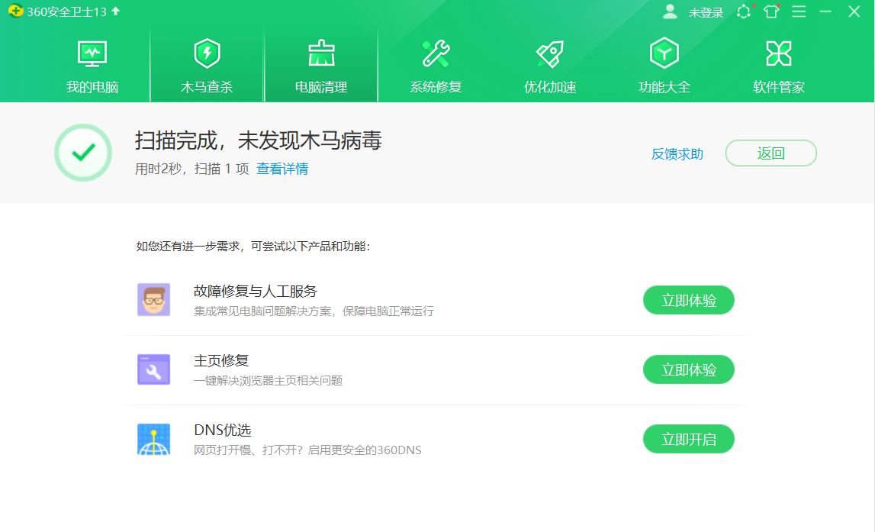Image resolution: width=875 pixels, height=532 pixels.
Task: Click 立即开启 for DNS优选
Action: [689, 440]
